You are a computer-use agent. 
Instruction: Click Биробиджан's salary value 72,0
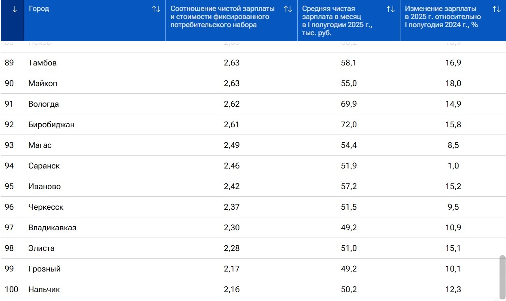tap(349, 125)
